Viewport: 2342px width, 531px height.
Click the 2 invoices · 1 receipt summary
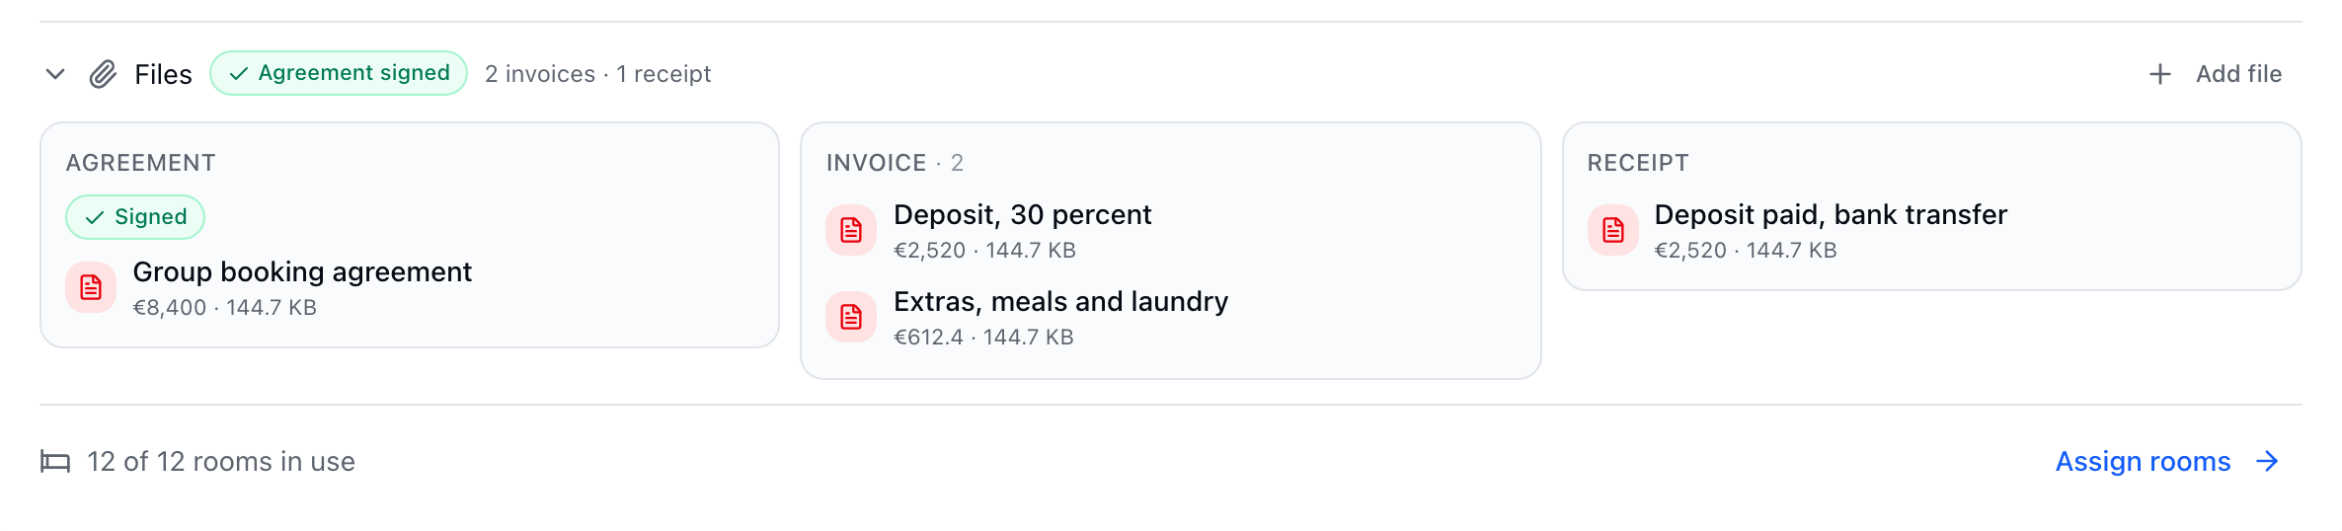click(597, 74)
